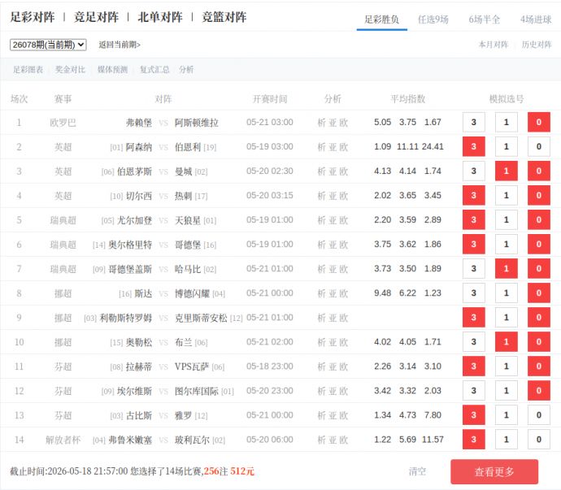
Task: Toggle pick 3 for match 1 弗赖堡
Action: 474,123
